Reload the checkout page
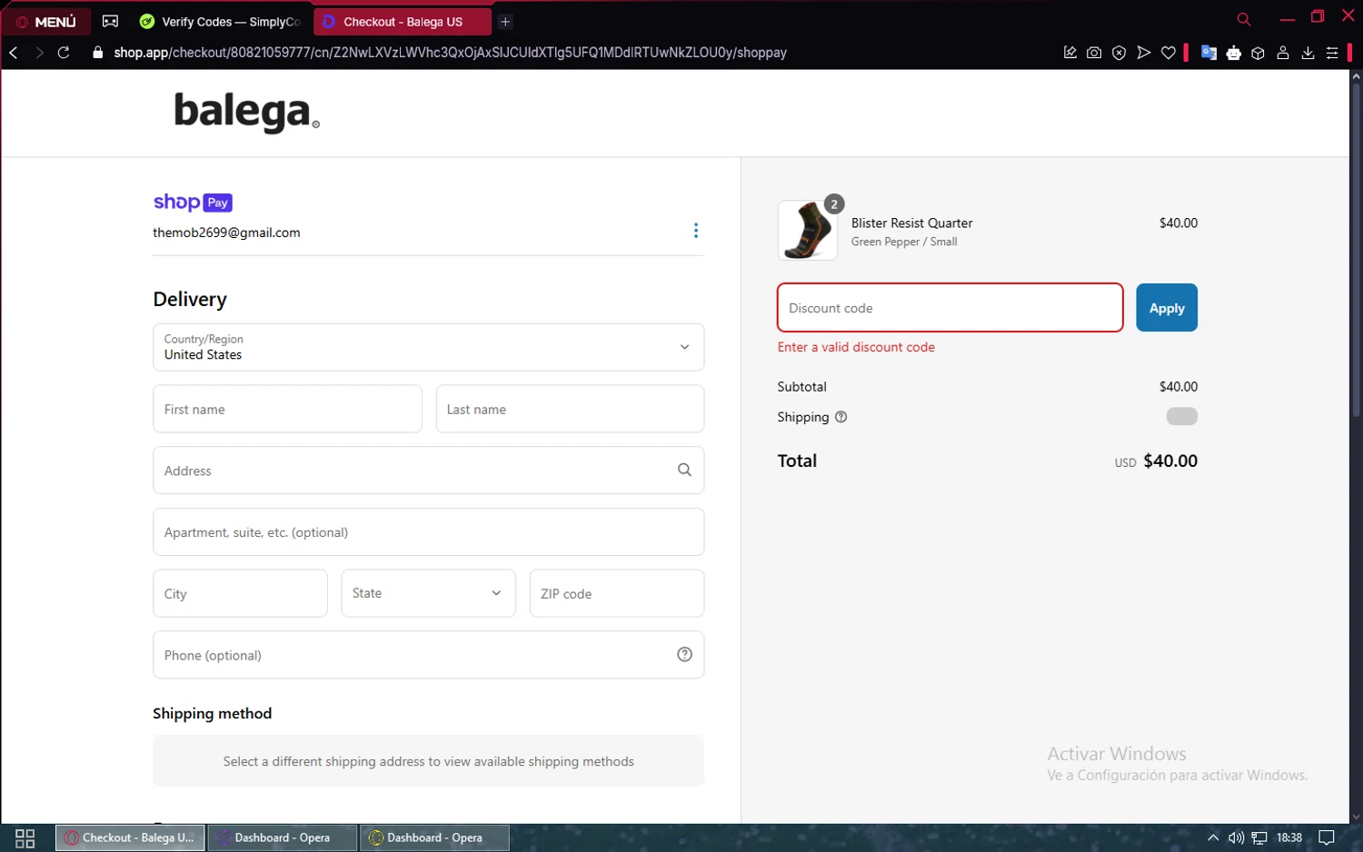 64,53
